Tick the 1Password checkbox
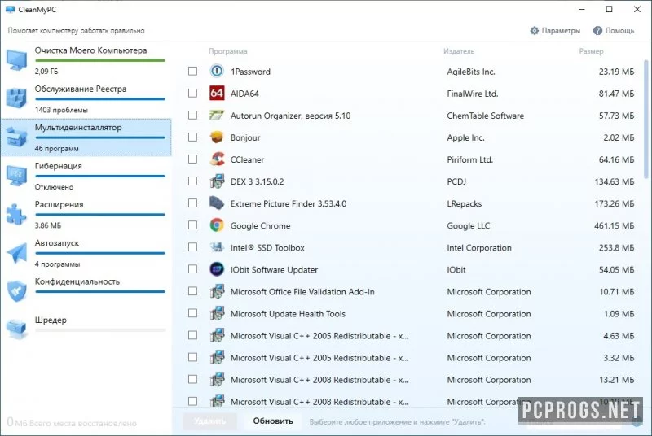 click(x=192, y=72)
